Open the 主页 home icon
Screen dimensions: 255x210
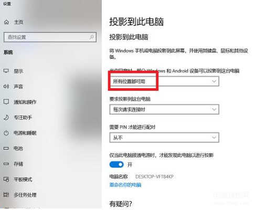pos(6,22)
